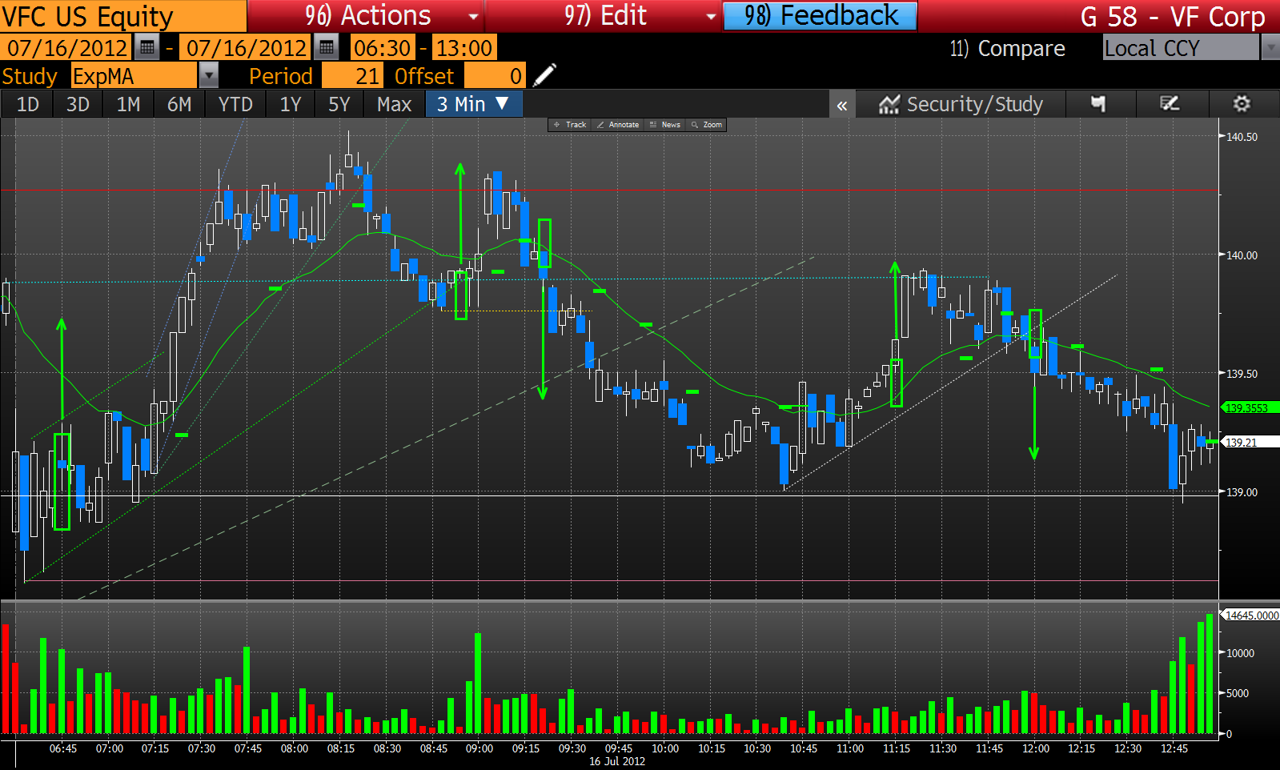Toggle News display on the chart
This screenshot has height=770, width=1280.
(665, 125)
